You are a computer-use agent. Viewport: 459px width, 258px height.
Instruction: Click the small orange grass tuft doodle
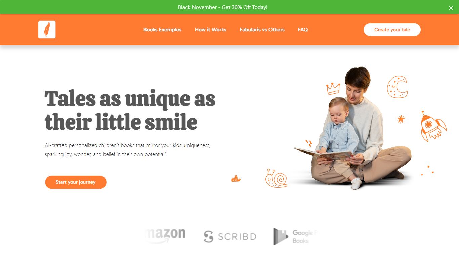coord(236,179)
